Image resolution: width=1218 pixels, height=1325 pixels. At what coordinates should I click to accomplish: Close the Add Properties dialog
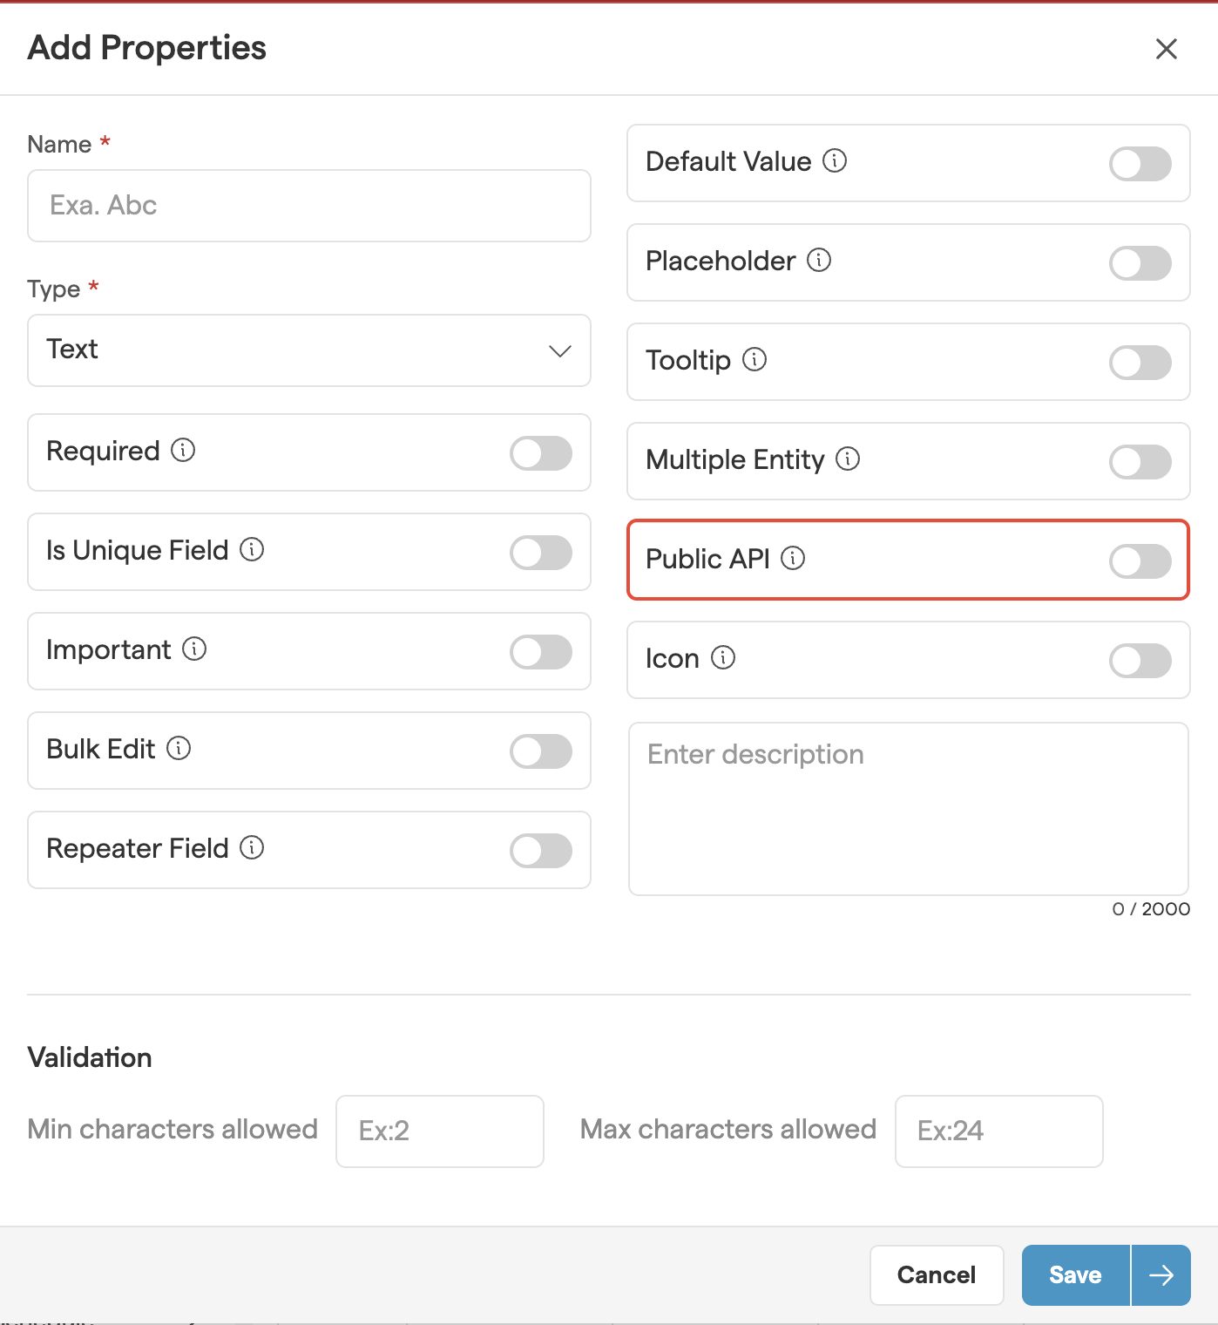tap(1167, 49)
